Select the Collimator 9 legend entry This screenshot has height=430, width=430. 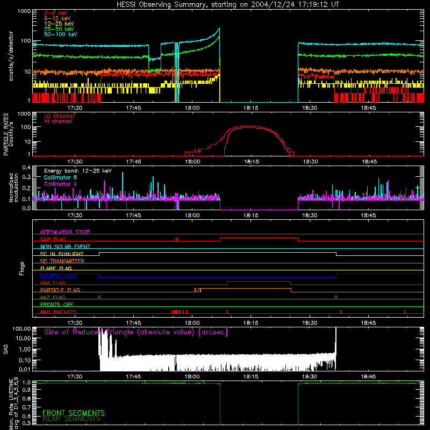coord(60,184)
